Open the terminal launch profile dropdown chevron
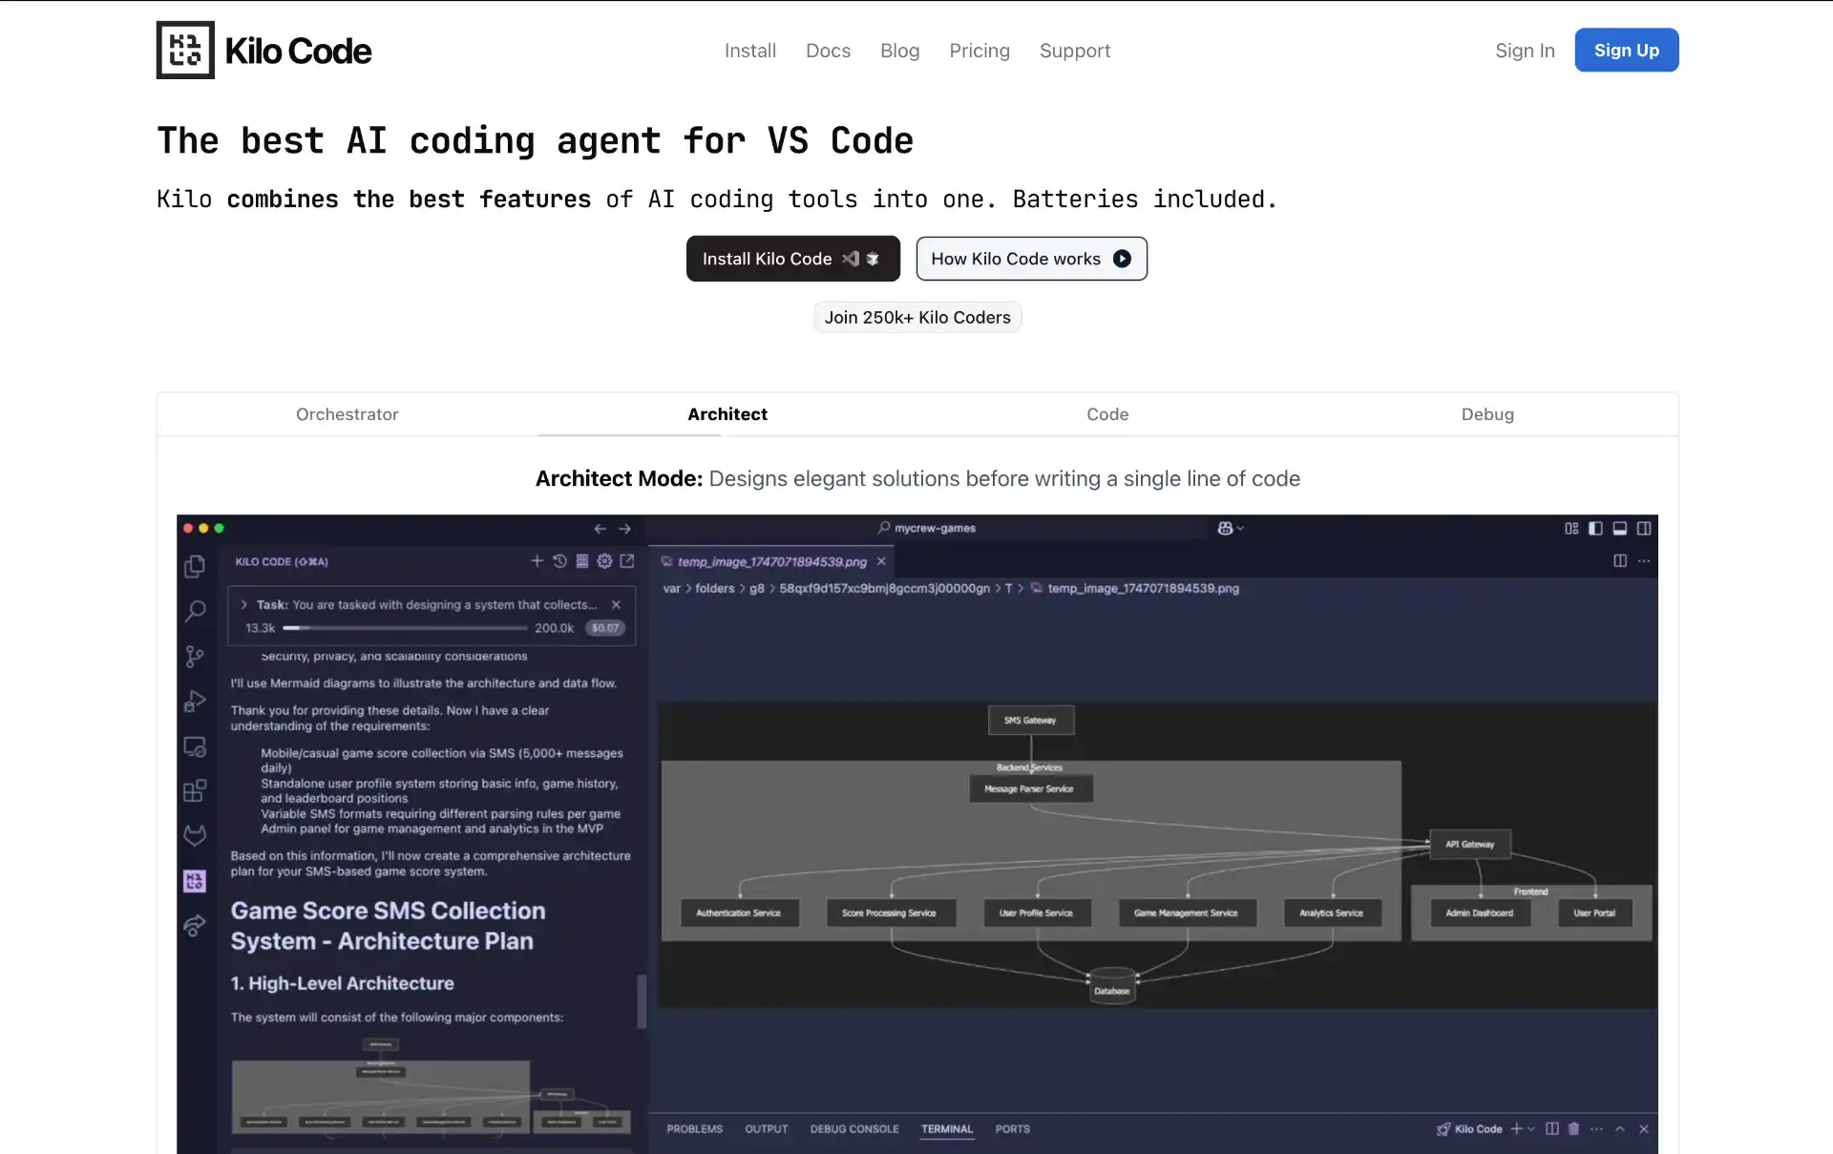 coord(1531,1129)
